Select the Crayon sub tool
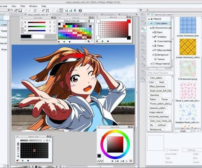The image size is (202, 168). (4, 37)
